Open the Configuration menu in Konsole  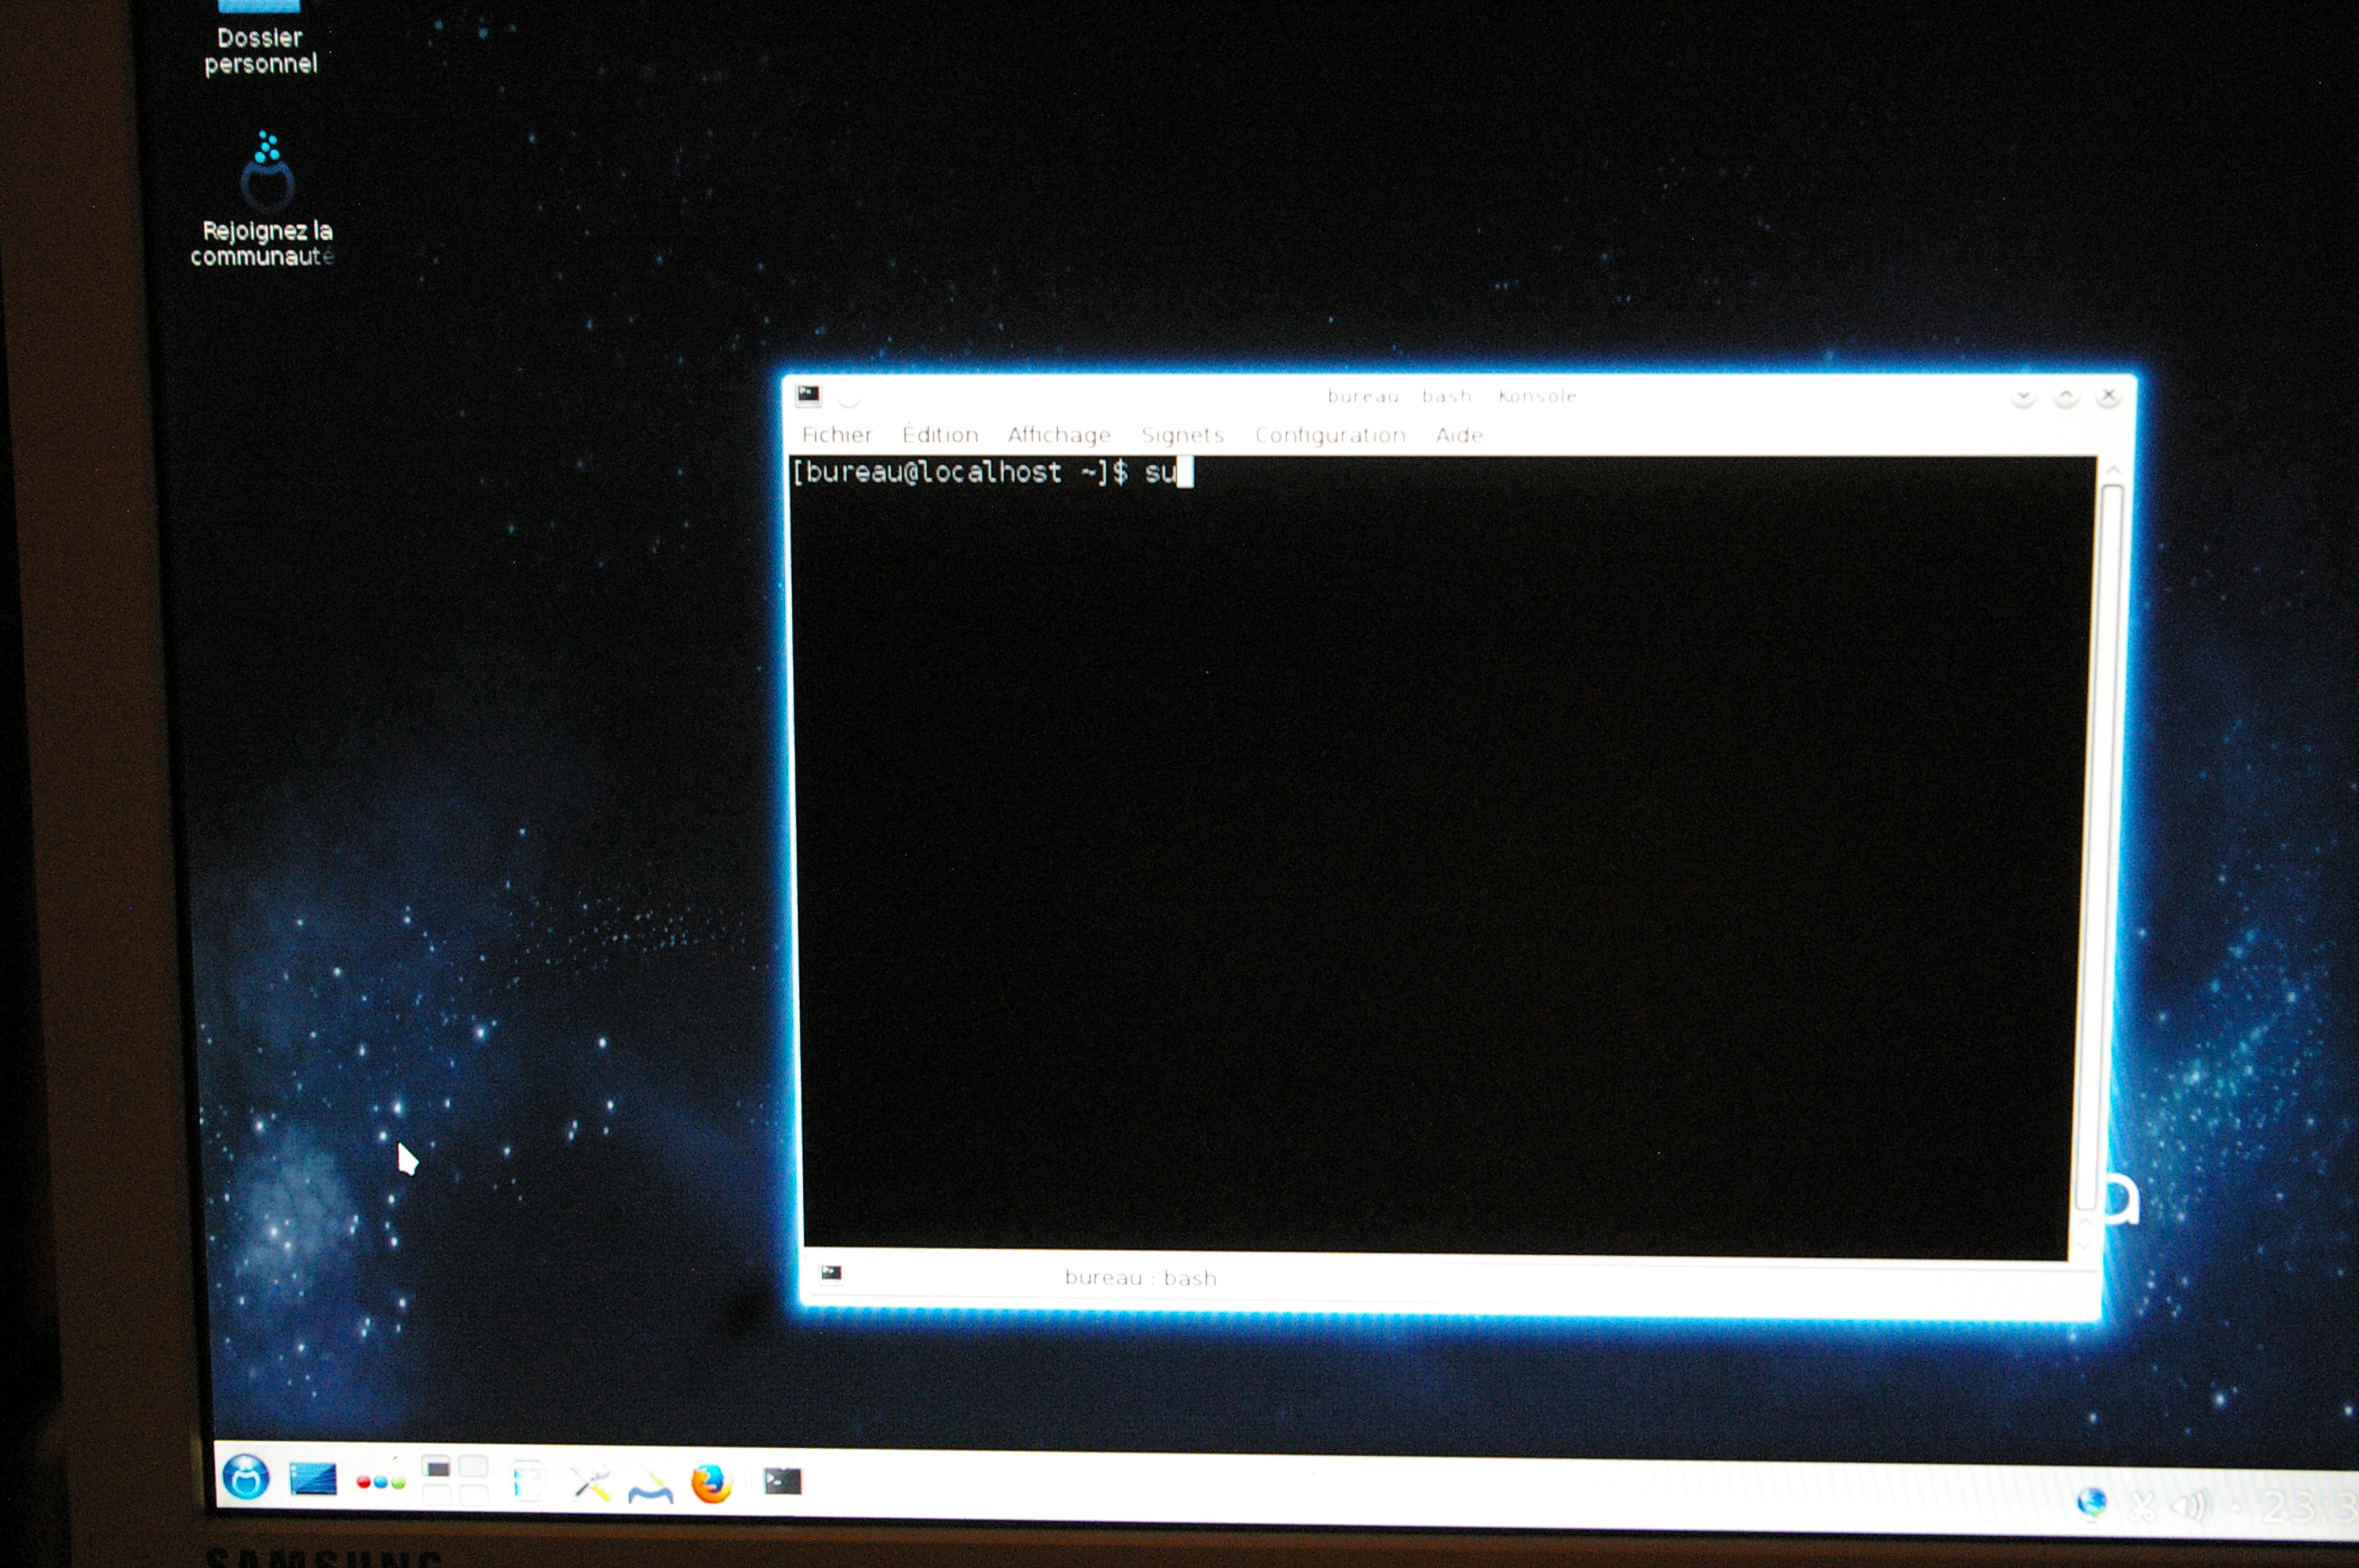coord(1329,435)
